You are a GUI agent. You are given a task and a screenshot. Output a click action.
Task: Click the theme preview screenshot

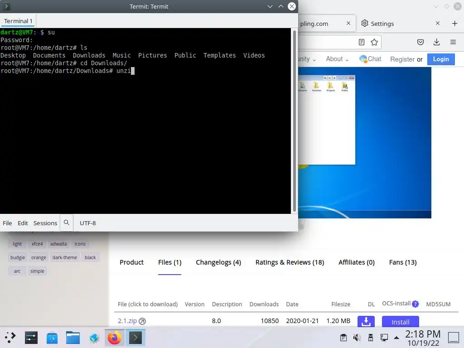[365, 143]
